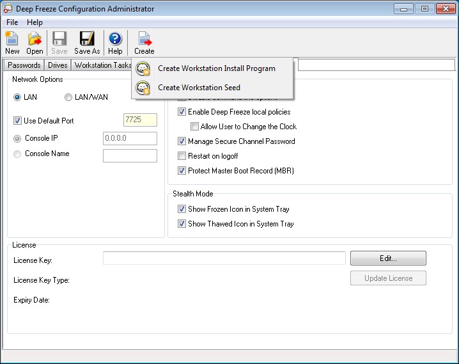Screen dimensions: 459x364
Task: Click the Create Workstation Seed icon
Action: [x=143, y=88]
